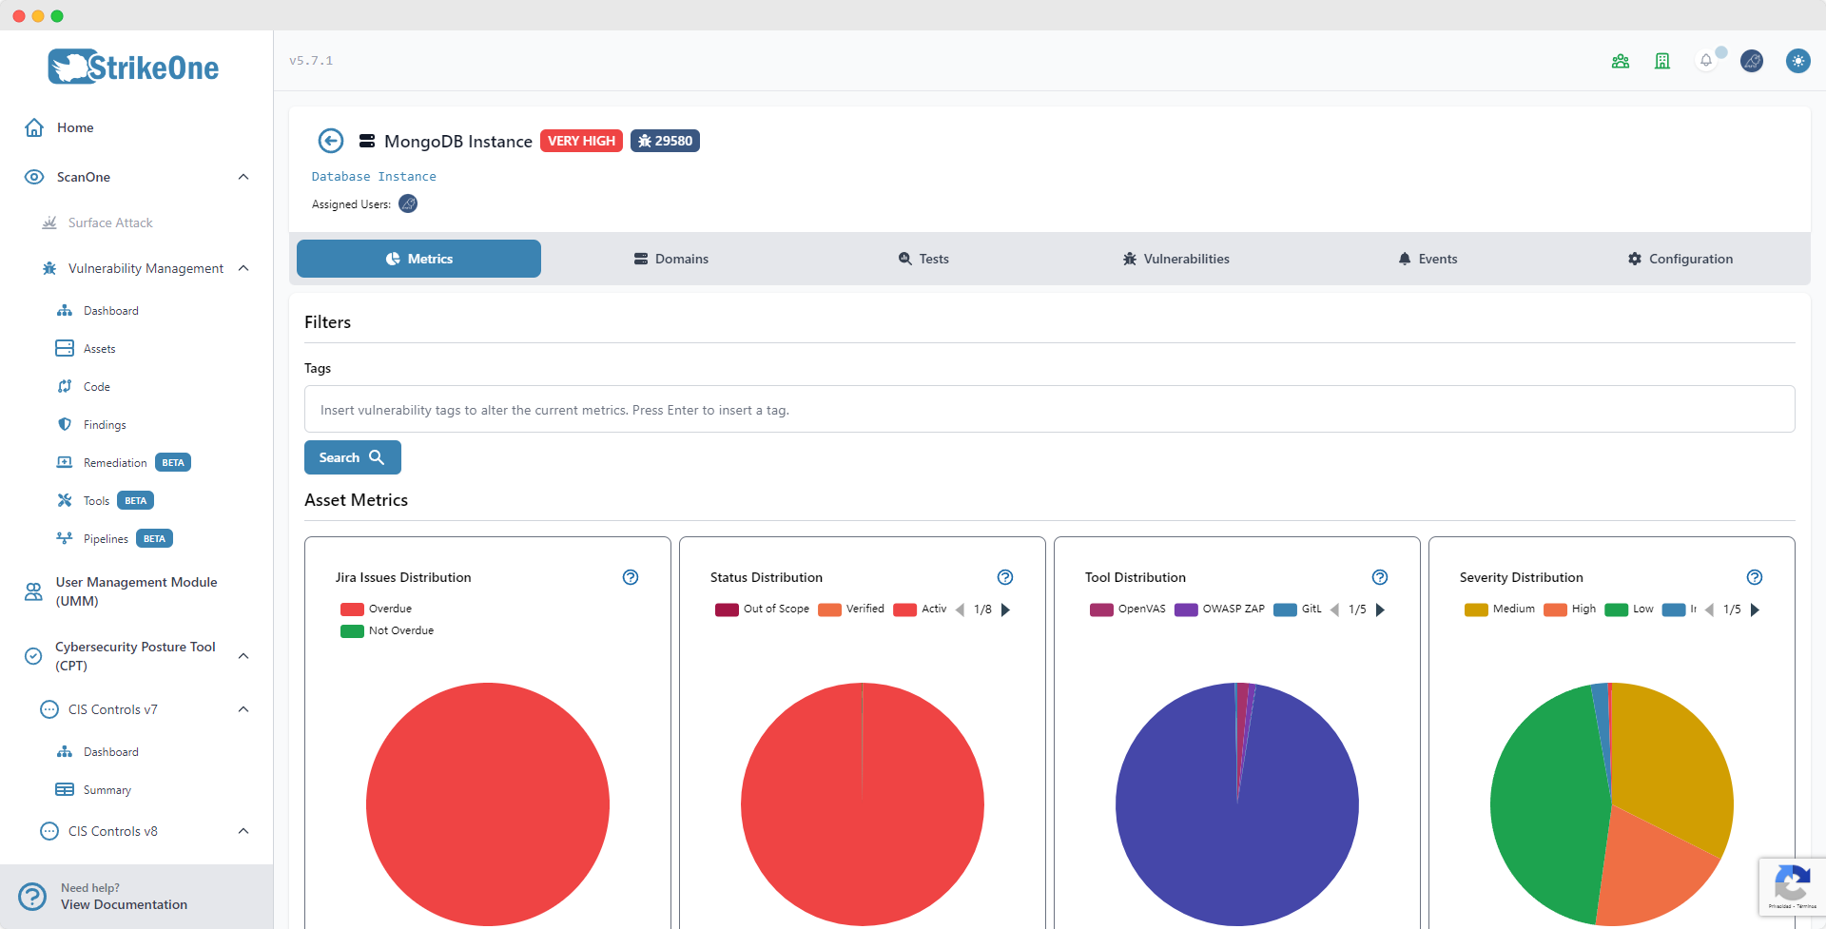Open Tool Distribution help icon
Viewport: 1826px width, 929px height.
click(1380, 577)
